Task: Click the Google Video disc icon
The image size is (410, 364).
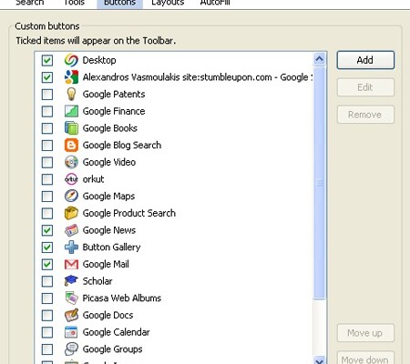Action: coord(71,162)
